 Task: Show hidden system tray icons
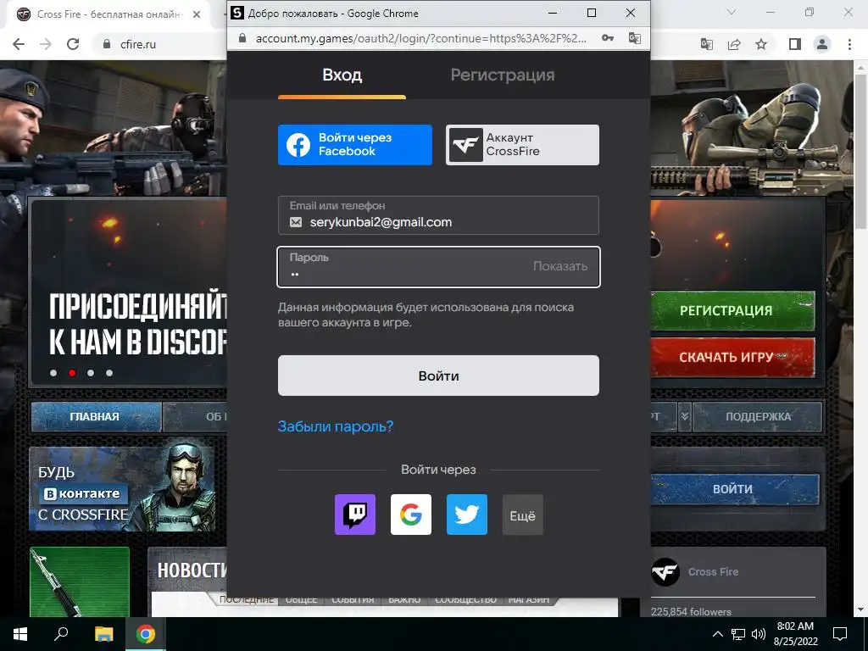(x=717, y=634)
